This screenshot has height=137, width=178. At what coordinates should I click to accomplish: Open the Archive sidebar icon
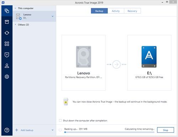pyautogui.click(x=7, y=22)
